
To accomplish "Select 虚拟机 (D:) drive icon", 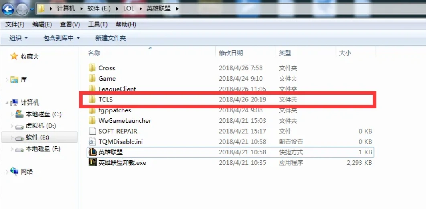I will [19, 126].
